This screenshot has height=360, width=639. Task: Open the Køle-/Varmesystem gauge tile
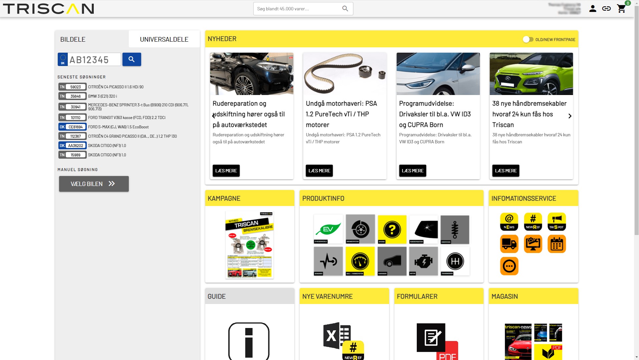tap(360, 261)
